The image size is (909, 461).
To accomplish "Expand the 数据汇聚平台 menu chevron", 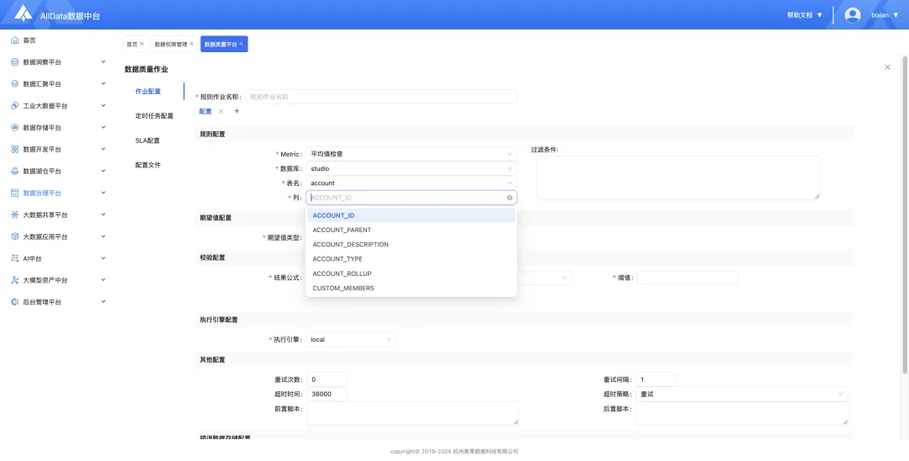I will [104, 83].
